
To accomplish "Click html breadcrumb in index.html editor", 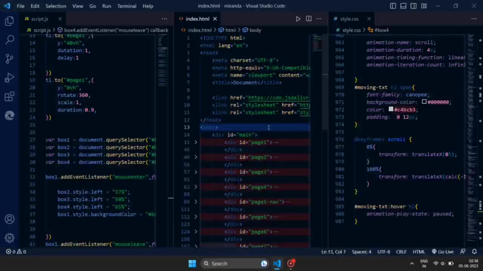I will (227, 30).
